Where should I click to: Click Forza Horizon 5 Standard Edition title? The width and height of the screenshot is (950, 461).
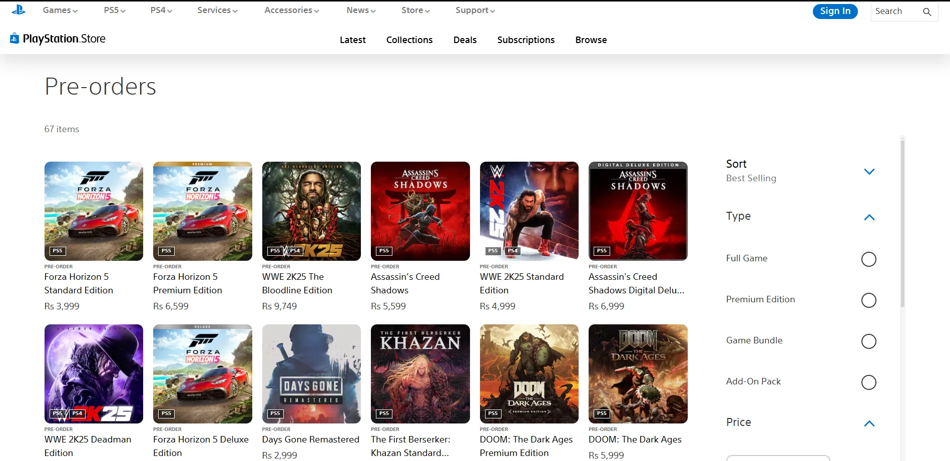point(79,283)
